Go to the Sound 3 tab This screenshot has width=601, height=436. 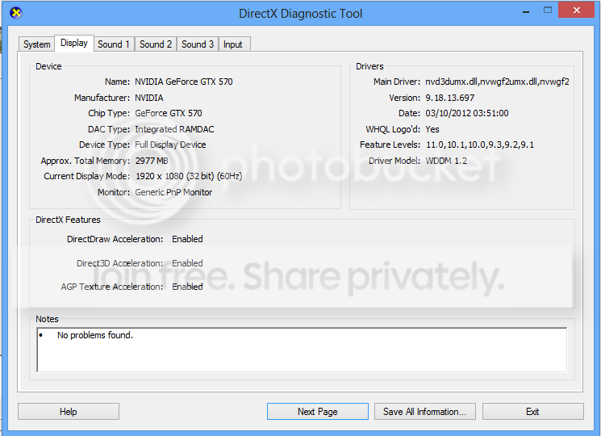pos(198,44)
